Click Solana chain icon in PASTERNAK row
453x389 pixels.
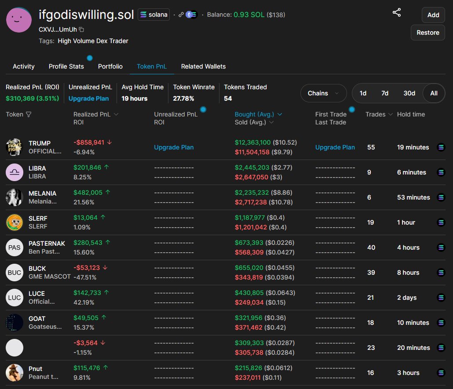[x=441, y=247]
